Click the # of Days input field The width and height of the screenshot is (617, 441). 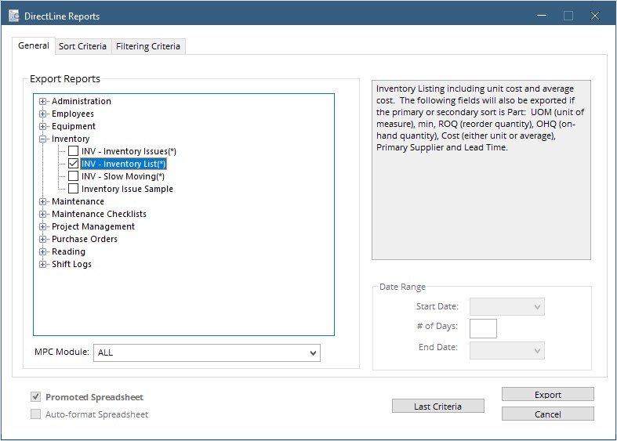point(483,328)
